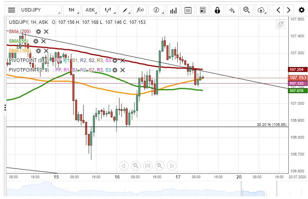Click the round scroll-left chart button
This screenshot has height=199, width=308.
pos(124,166)
